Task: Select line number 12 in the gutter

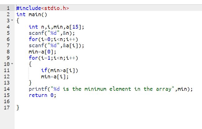Action: pos(7,76)
